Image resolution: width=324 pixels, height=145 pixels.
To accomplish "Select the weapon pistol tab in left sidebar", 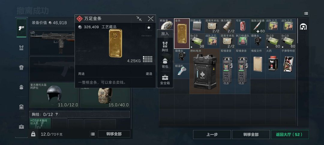I will [x=22, y=28].
